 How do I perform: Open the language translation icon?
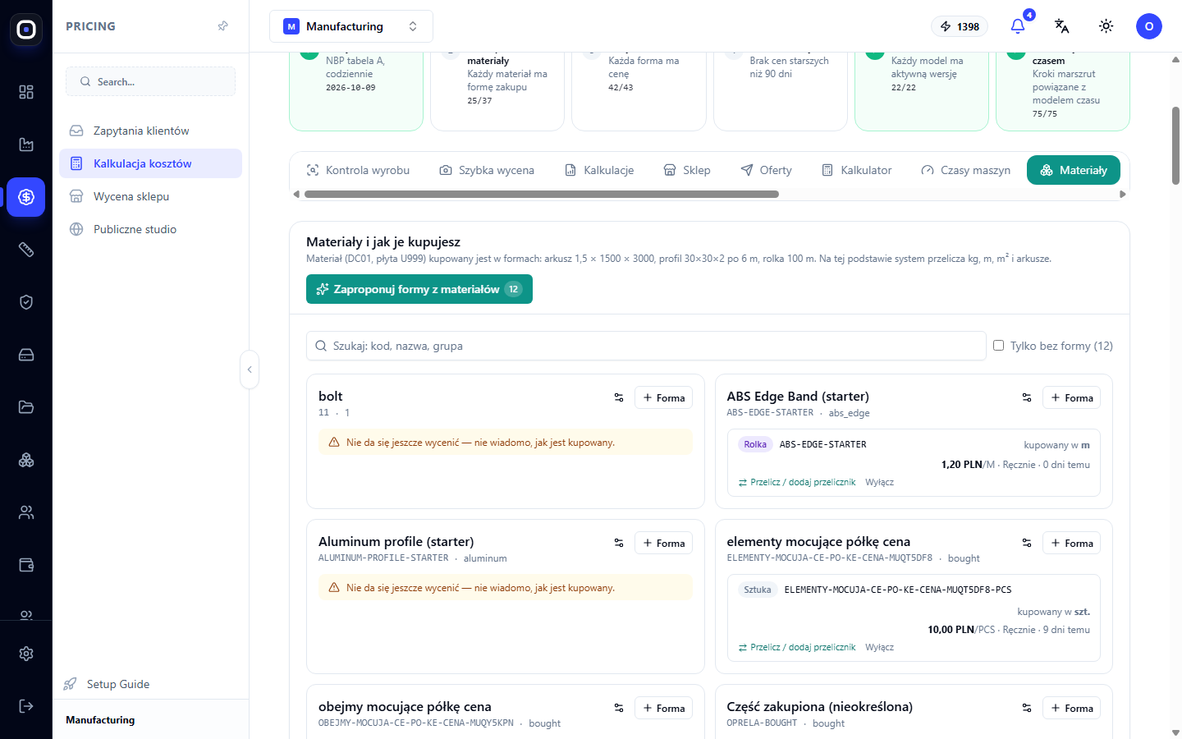tap(1062, 26)
